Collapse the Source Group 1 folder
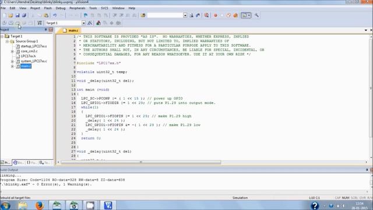The height and width of the screenshot is (210, 373). [x=7, y=41]
